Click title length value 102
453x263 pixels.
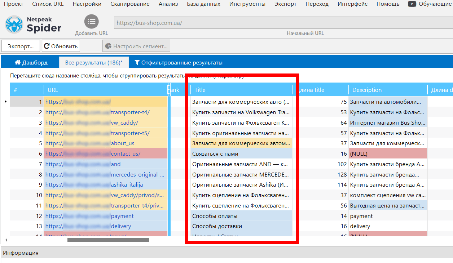pos(342,164)
